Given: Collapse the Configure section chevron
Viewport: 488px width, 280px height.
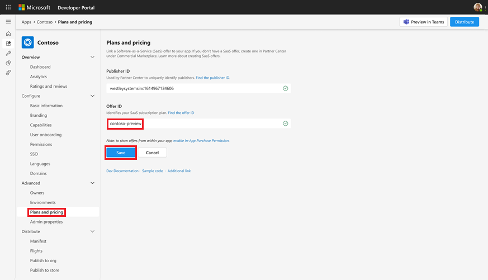Looking at the screenshot, I should coord(92,96).
